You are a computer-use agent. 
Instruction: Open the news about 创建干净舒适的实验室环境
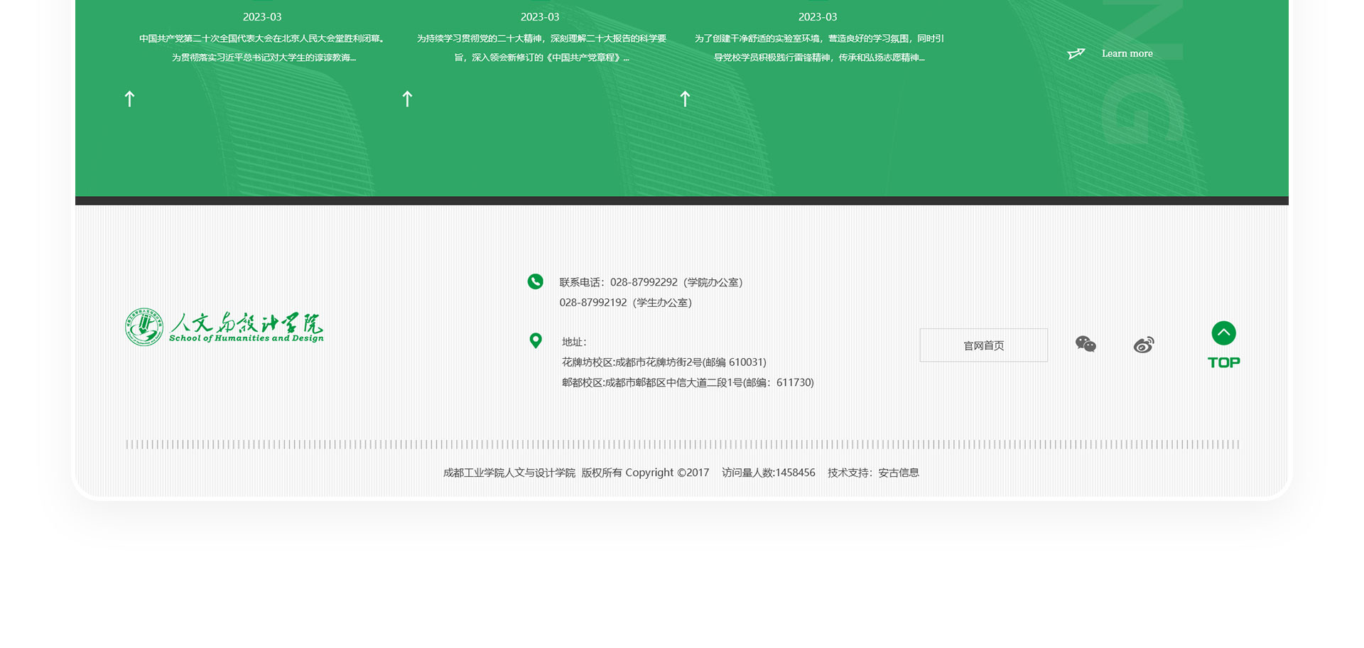pyautogui.click(x=818, y=39)
